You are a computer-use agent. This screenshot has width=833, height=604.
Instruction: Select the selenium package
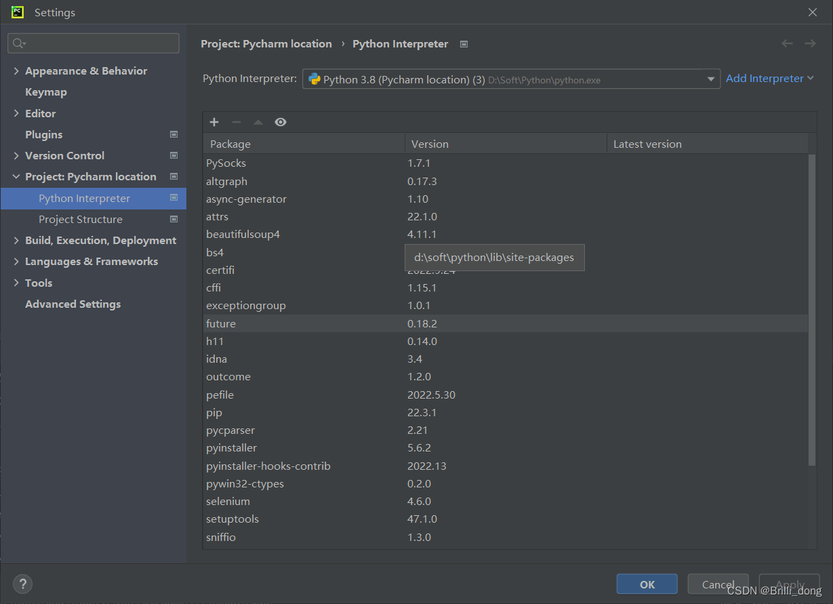[x=506, y=501]
